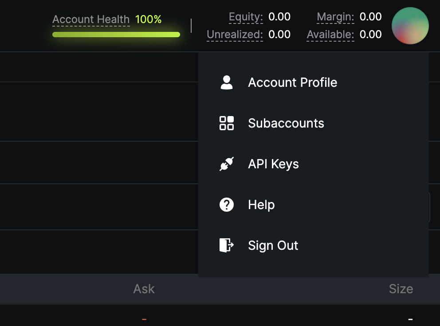
Task: Click the Ask column header
Action: (144, 289)
